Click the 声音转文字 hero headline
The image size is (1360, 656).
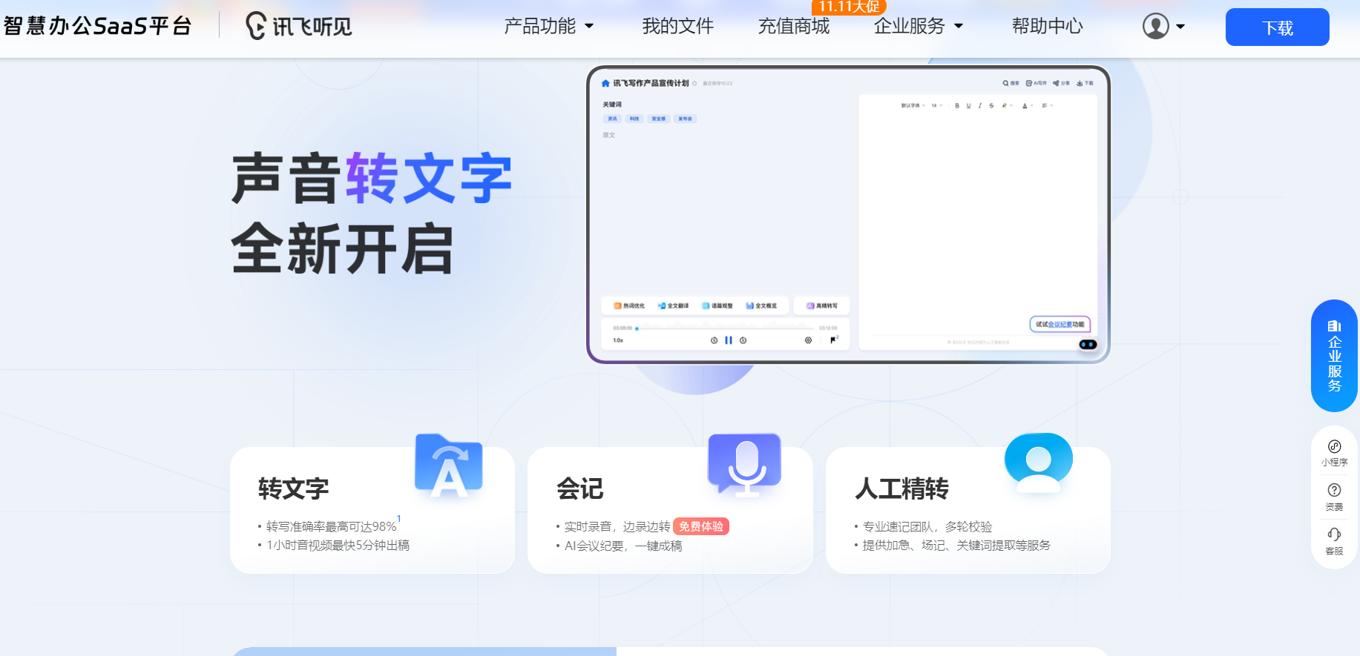click(x=372, y=179)
